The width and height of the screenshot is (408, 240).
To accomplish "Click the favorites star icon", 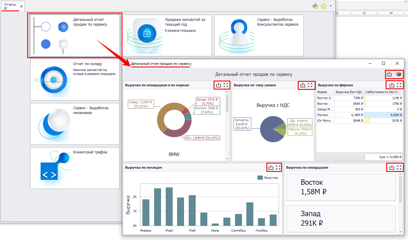I will tap(323, 6).
